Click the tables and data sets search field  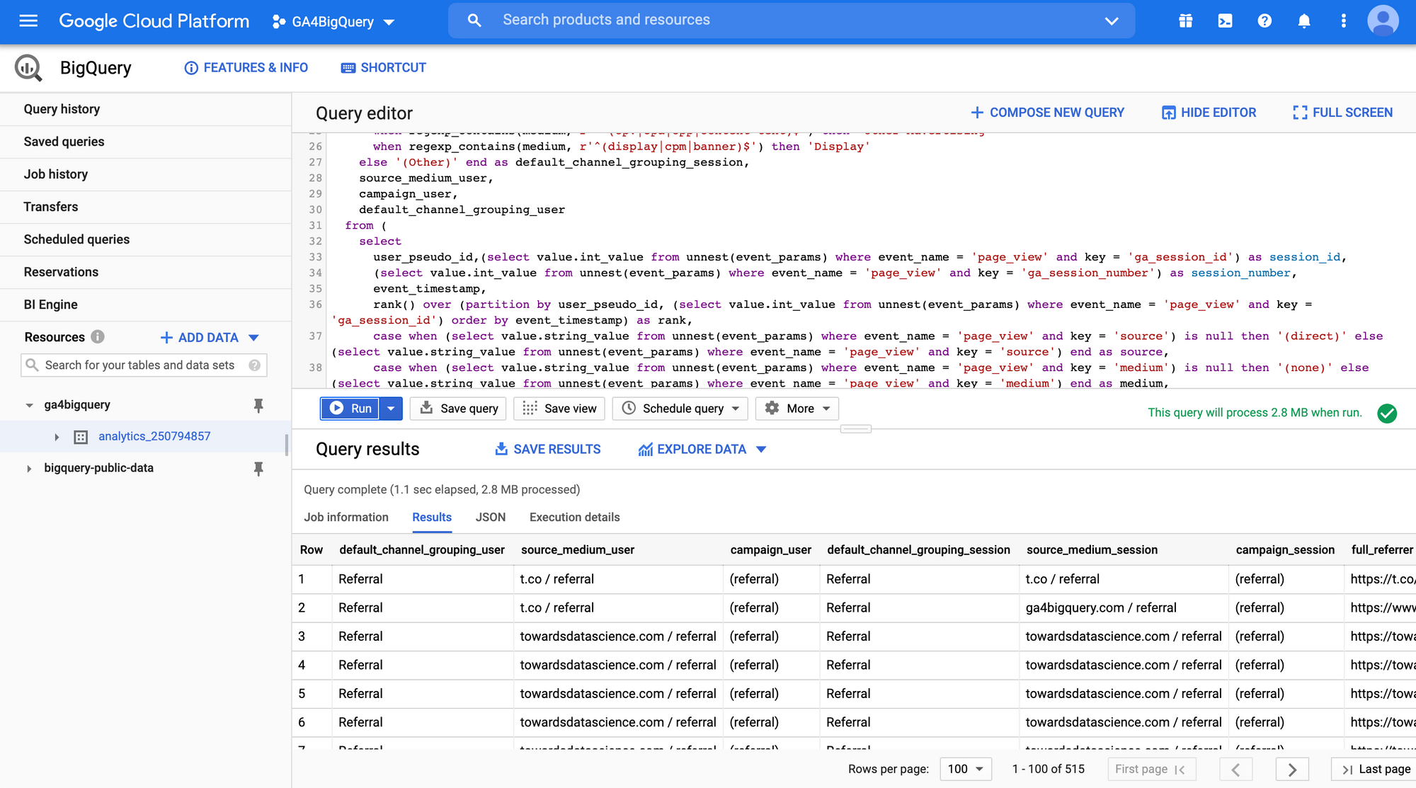pyautogui.click(x=140, y=365)
